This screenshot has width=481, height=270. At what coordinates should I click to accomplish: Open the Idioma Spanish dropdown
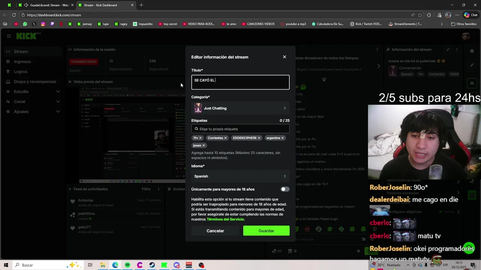tap(240, 176)
